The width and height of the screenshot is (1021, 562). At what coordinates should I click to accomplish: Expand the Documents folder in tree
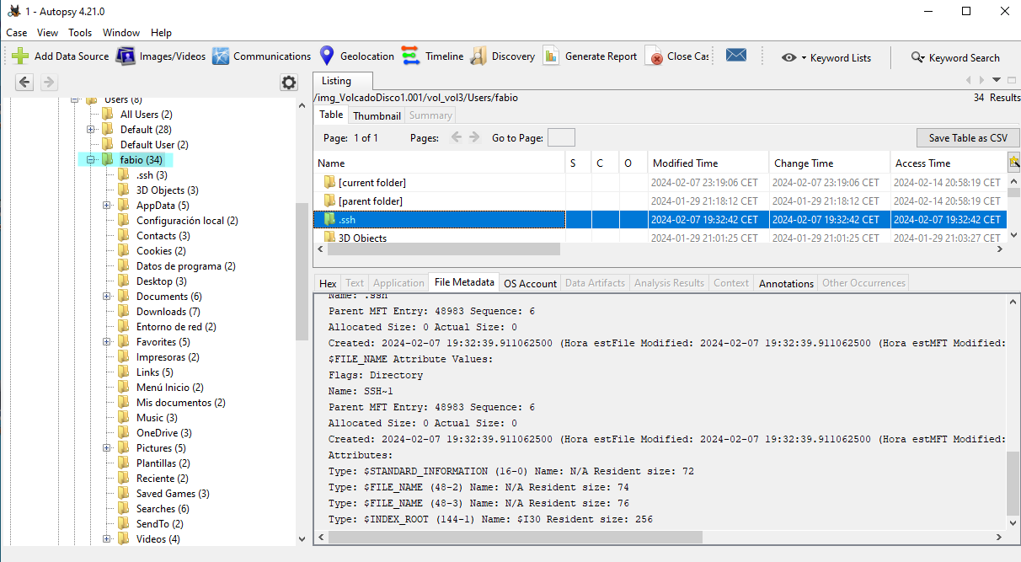click(x=107, y=297)
